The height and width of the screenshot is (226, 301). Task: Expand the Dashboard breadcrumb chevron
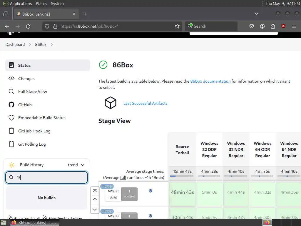pyautogui.click(x=30, y=44)
